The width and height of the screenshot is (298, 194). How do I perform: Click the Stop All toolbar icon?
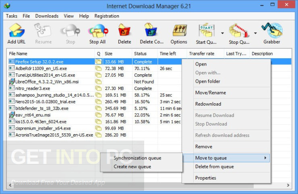click(97, 34)
